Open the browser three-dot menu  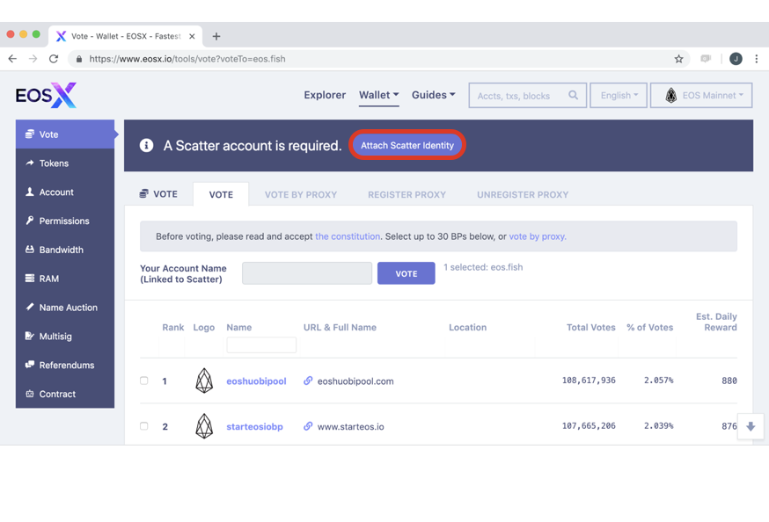pyautogui.click(x=757, y=59)
